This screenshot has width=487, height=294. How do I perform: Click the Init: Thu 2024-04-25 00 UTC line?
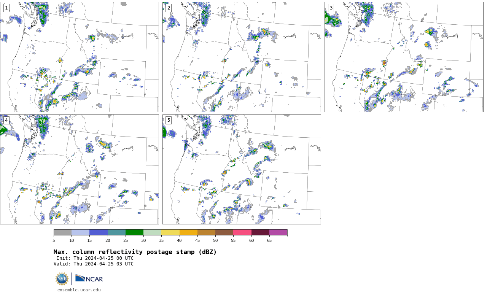(95, 258)
